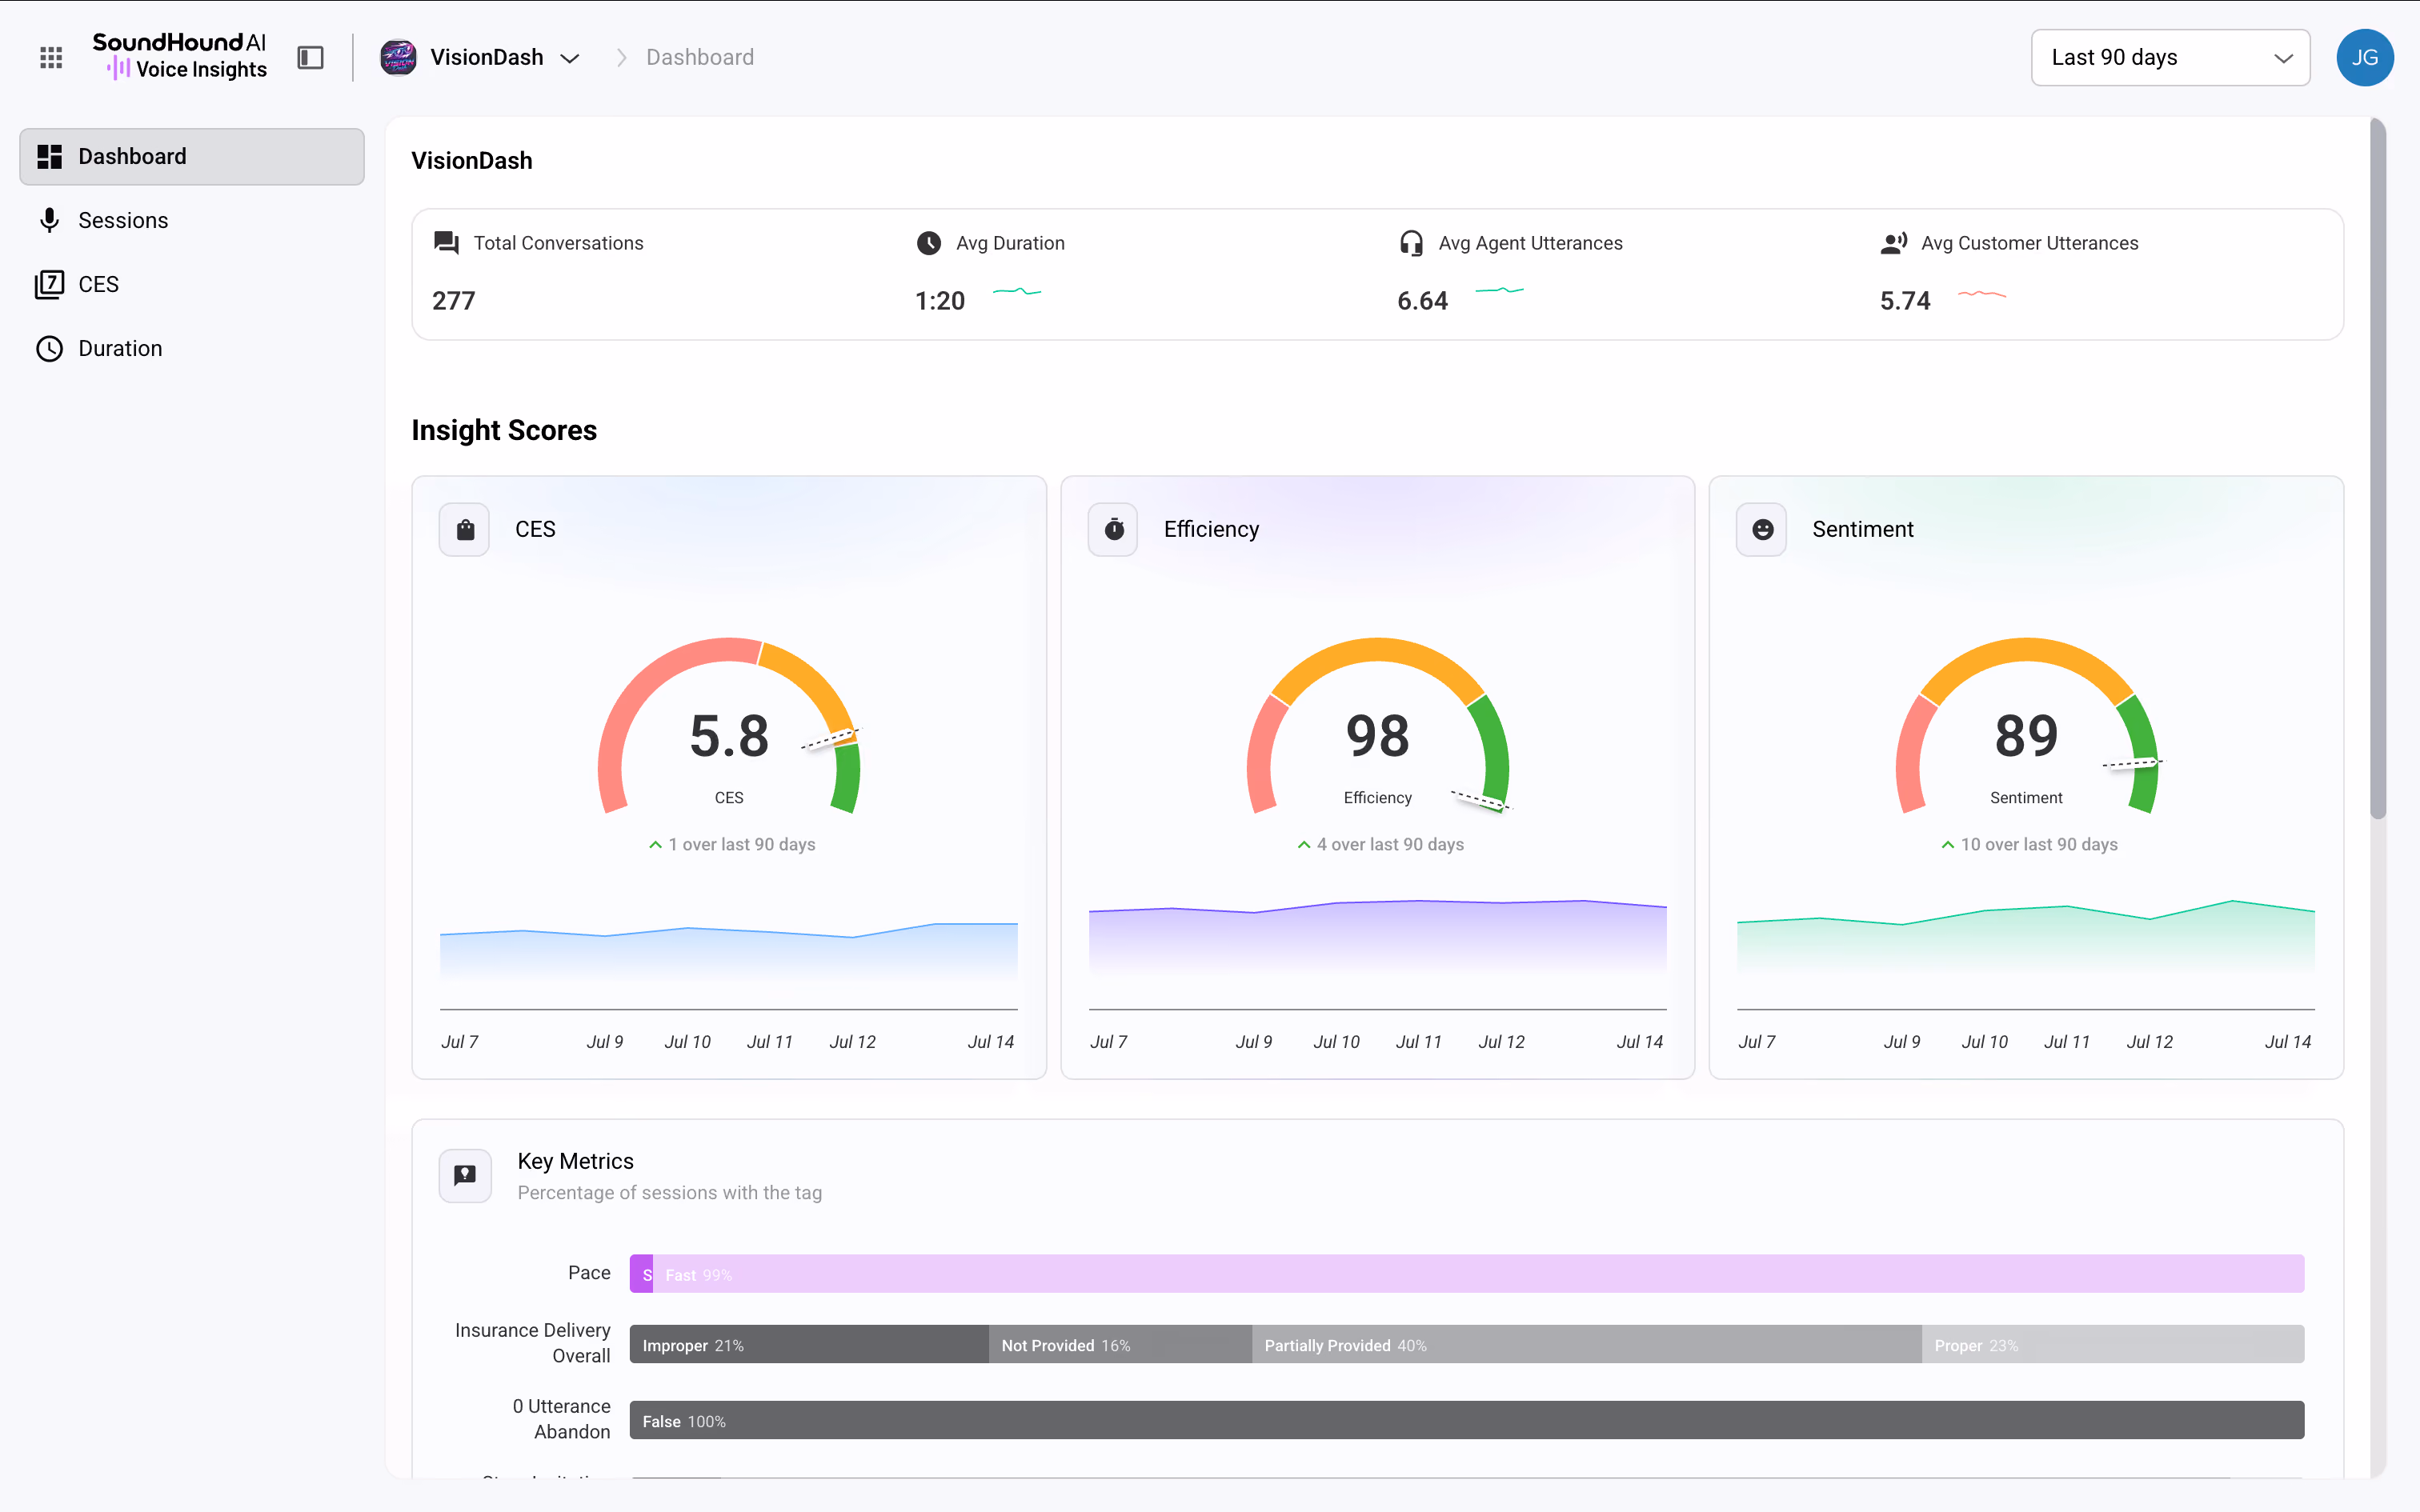Click the Avg Duration sparkline trend
The height and width of the screenshot is (1512, 2420).
1017,292
